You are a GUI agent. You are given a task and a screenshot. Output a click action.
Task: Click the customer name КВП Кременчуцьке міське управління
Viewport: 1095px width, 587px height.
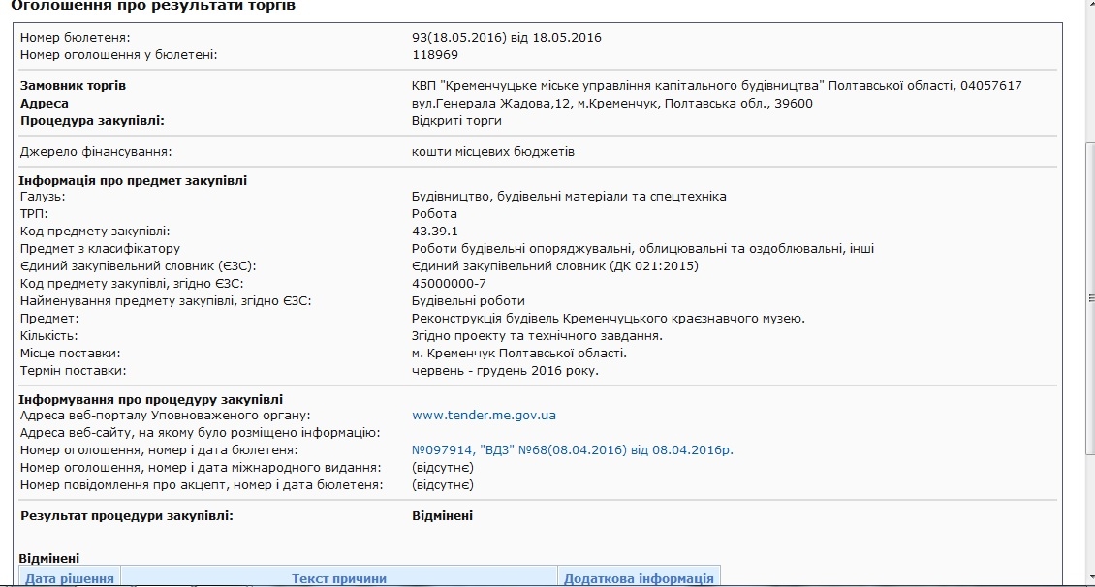[716, 86]
